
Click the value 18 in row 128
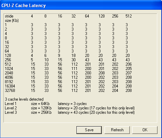(x=73, y=56)
